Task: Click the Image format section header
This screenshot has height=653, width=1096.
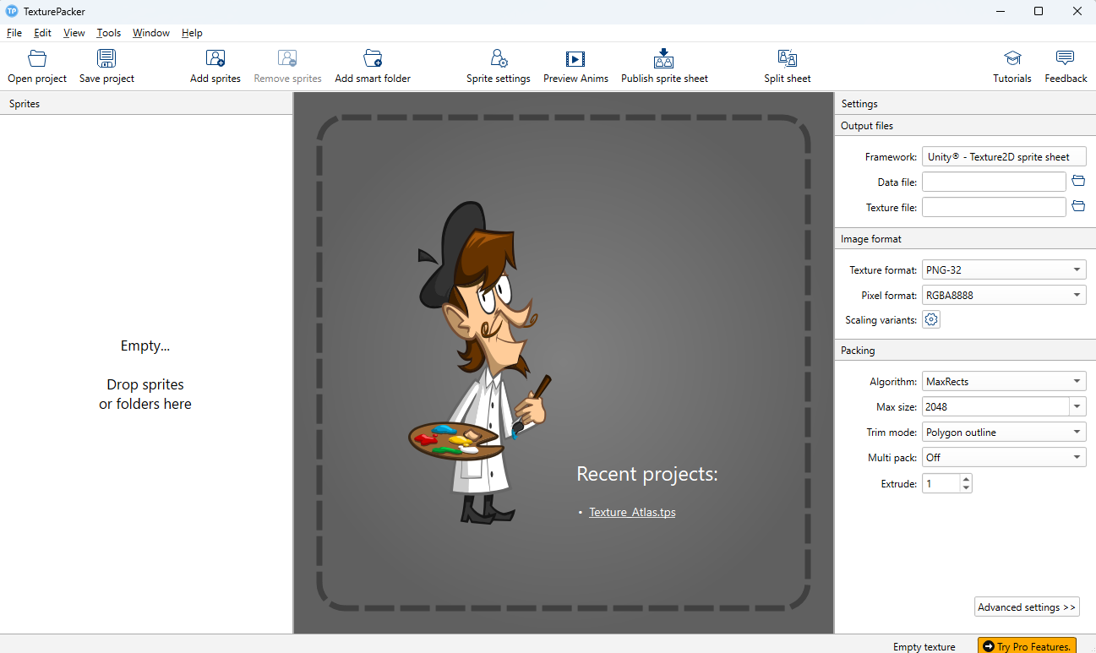Action: [x=965, y=239]
